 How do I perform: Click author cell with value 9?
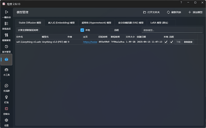[75, 42]
